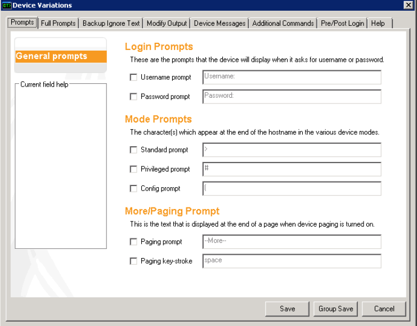Switch to the Full Prompts tab
The height and width of the screenshot is (326, 417).
(x=58, y=24)
